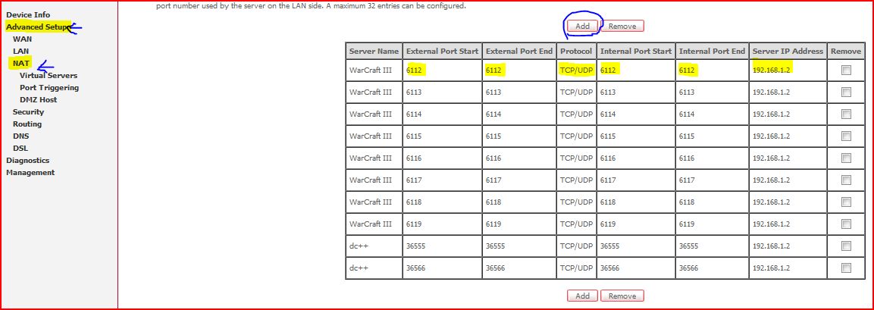This screenshot has width=874, height=310.
Task: Click the Internal Port Start column header
Action: pos(636,52)
